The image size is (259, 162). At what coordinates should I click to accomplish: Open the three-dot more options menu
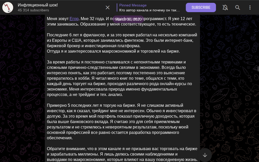[250, 7]
